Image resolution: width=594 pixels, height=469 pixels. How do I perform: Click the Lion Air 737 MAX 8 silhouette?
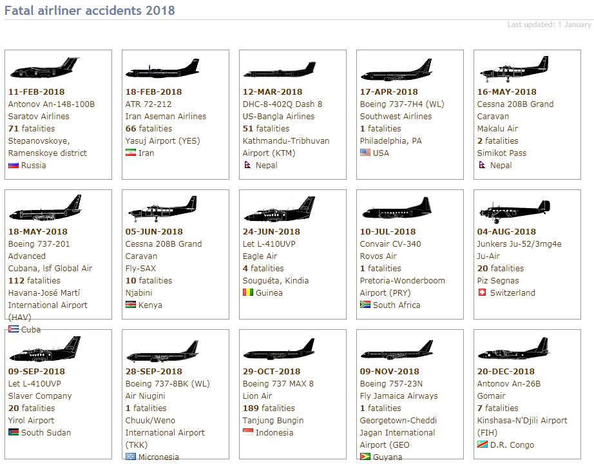click(279, 349)
